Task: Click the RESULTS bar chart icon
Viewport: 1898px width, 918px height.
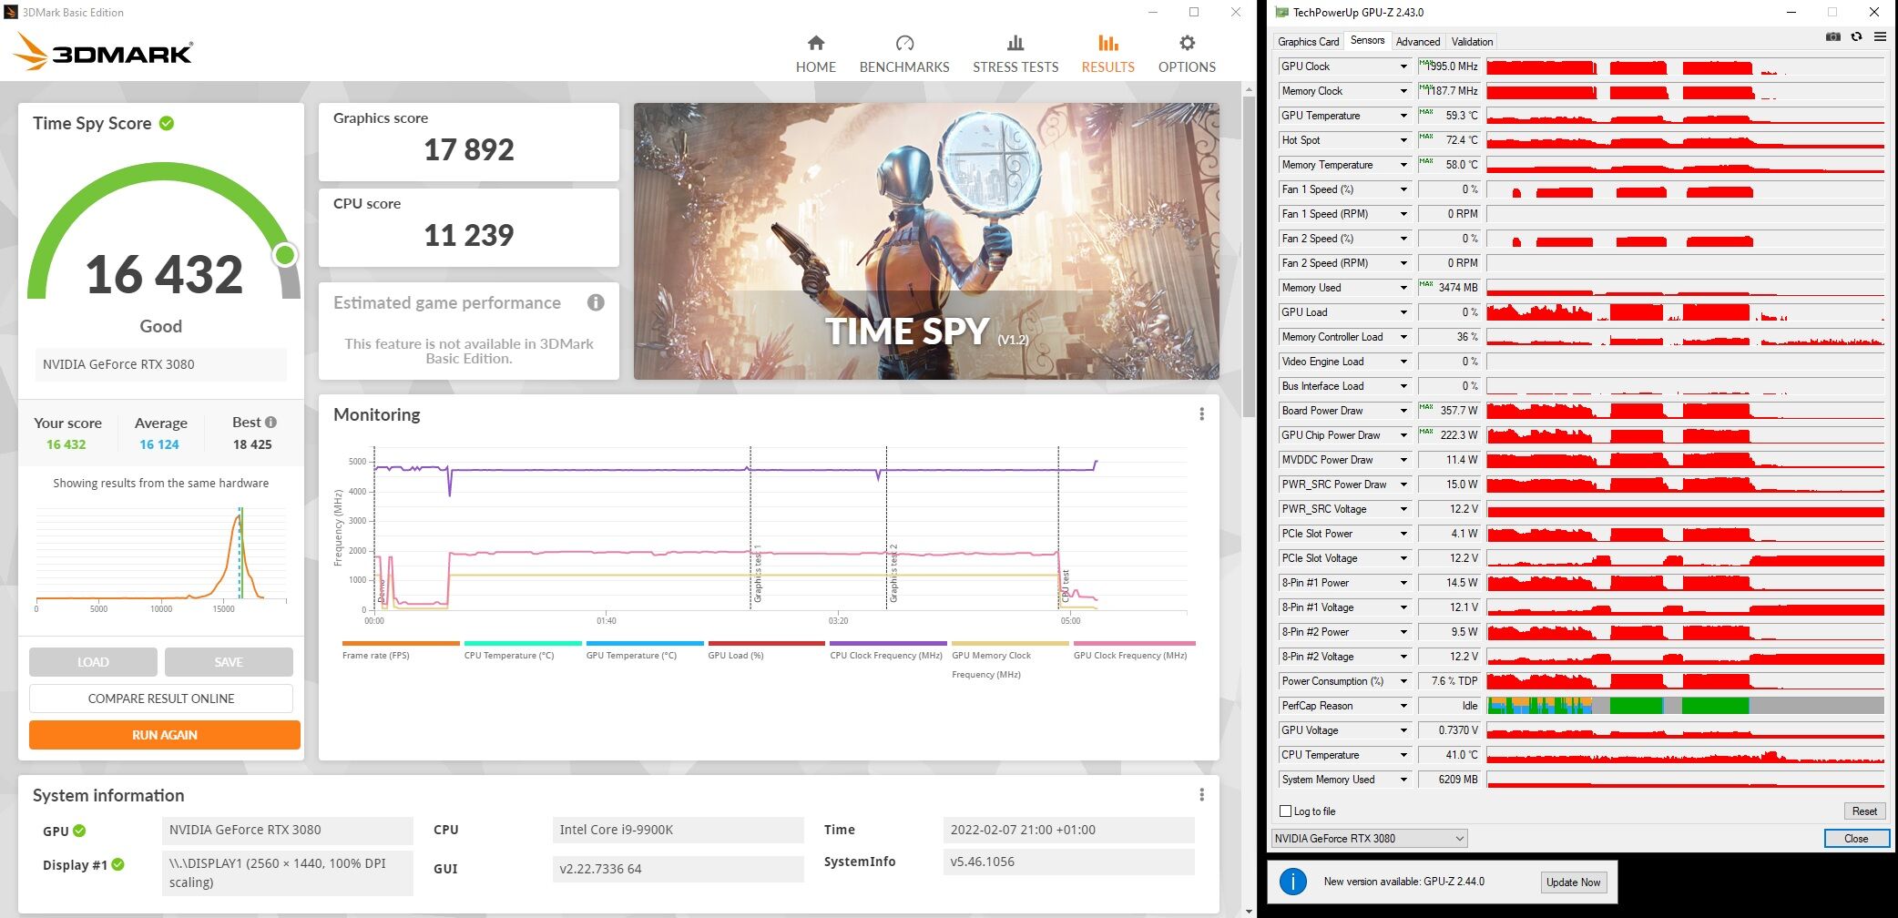Action: point(1107,43)
